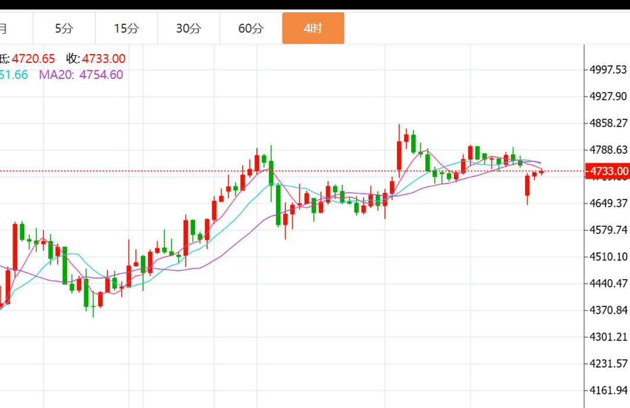The image size is (630, 408).
Task: Open the 30分 interval tab
Action: [x=189, y=29]
